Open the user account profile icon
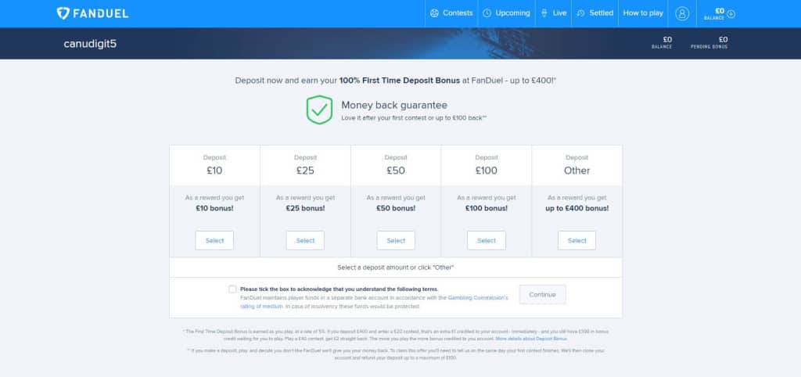 [682, 13]
